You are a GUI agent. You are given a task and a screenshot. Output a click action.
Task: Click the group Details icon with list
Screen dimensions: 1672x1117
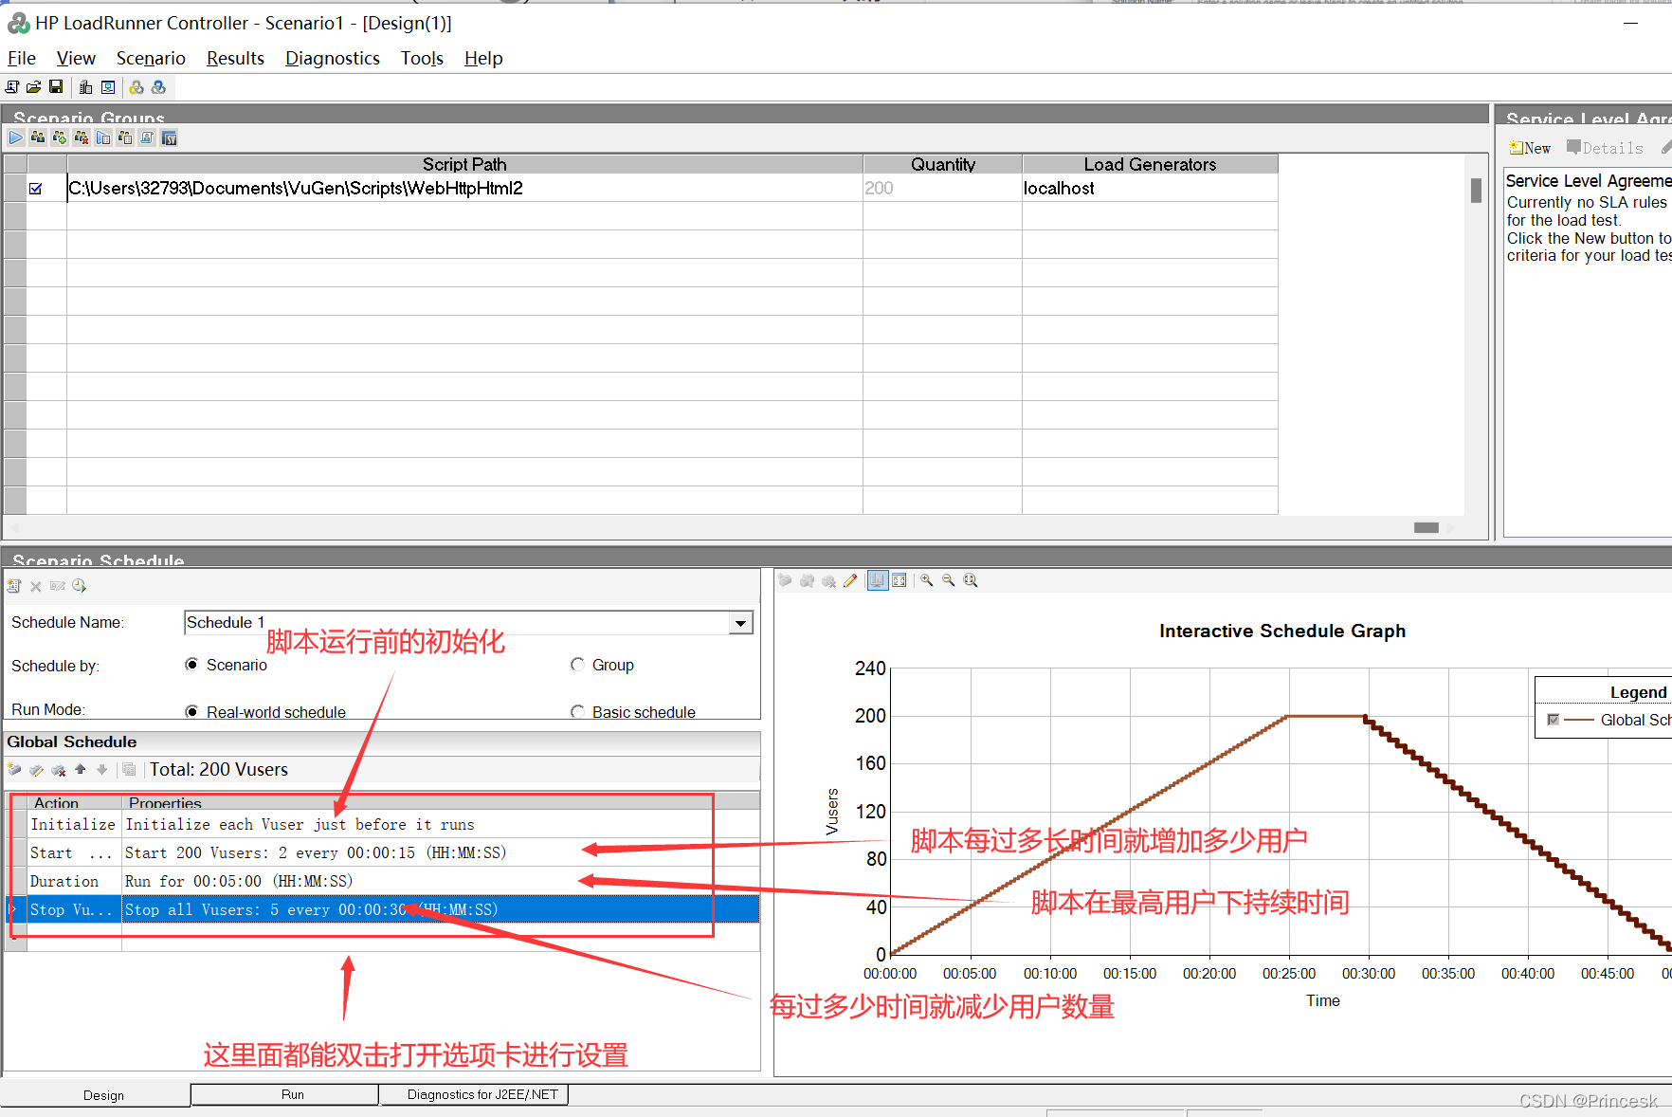point(125,138)
